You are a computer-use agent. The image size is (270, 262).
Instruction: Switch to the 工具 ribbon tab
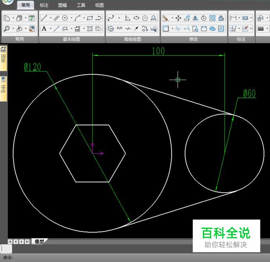[x=81, y=5]
